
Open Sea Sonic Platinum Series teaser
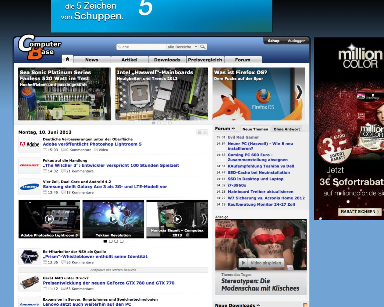[x=65, y=94]
